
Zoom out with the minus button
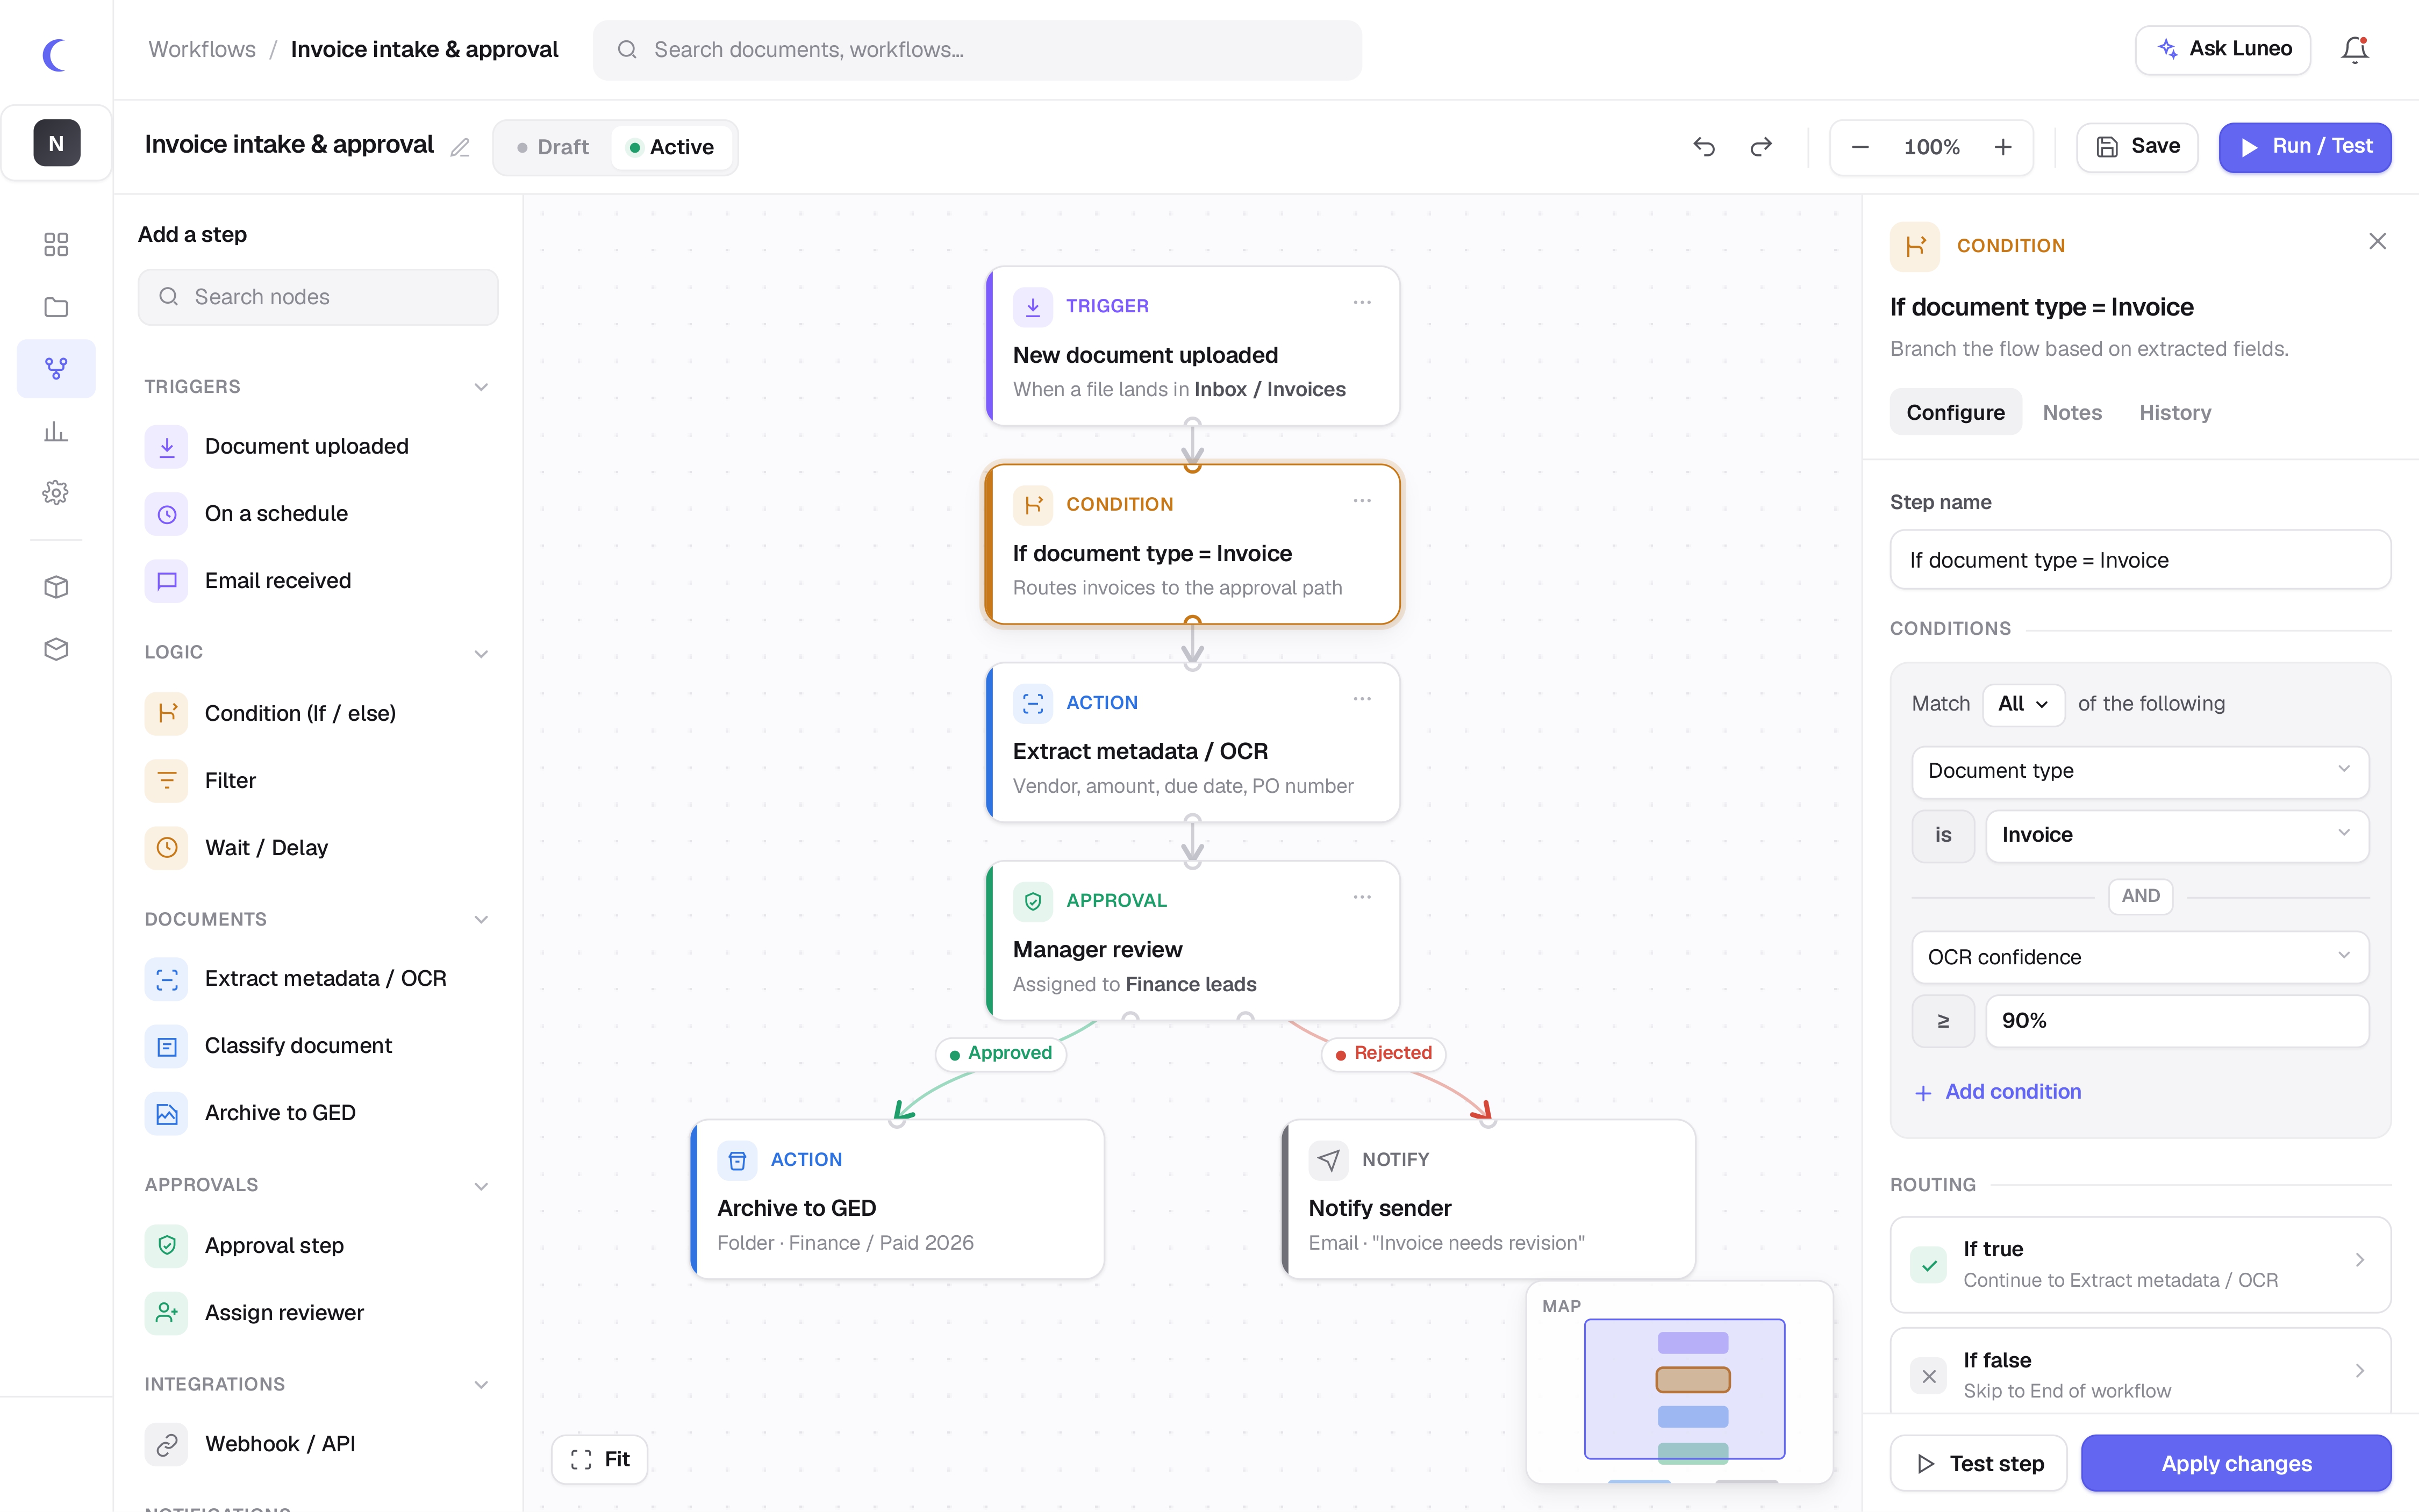click(1860, 148)
